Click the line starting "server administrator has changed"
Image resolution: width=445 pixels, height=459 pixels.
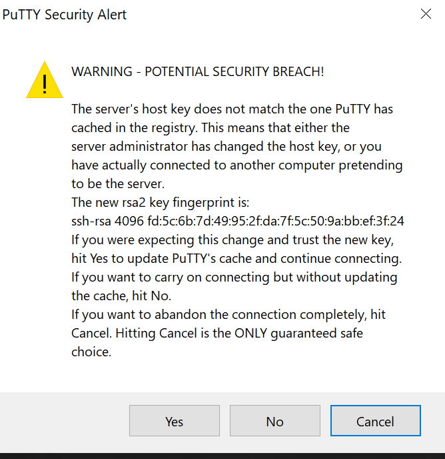click(226, 146)
